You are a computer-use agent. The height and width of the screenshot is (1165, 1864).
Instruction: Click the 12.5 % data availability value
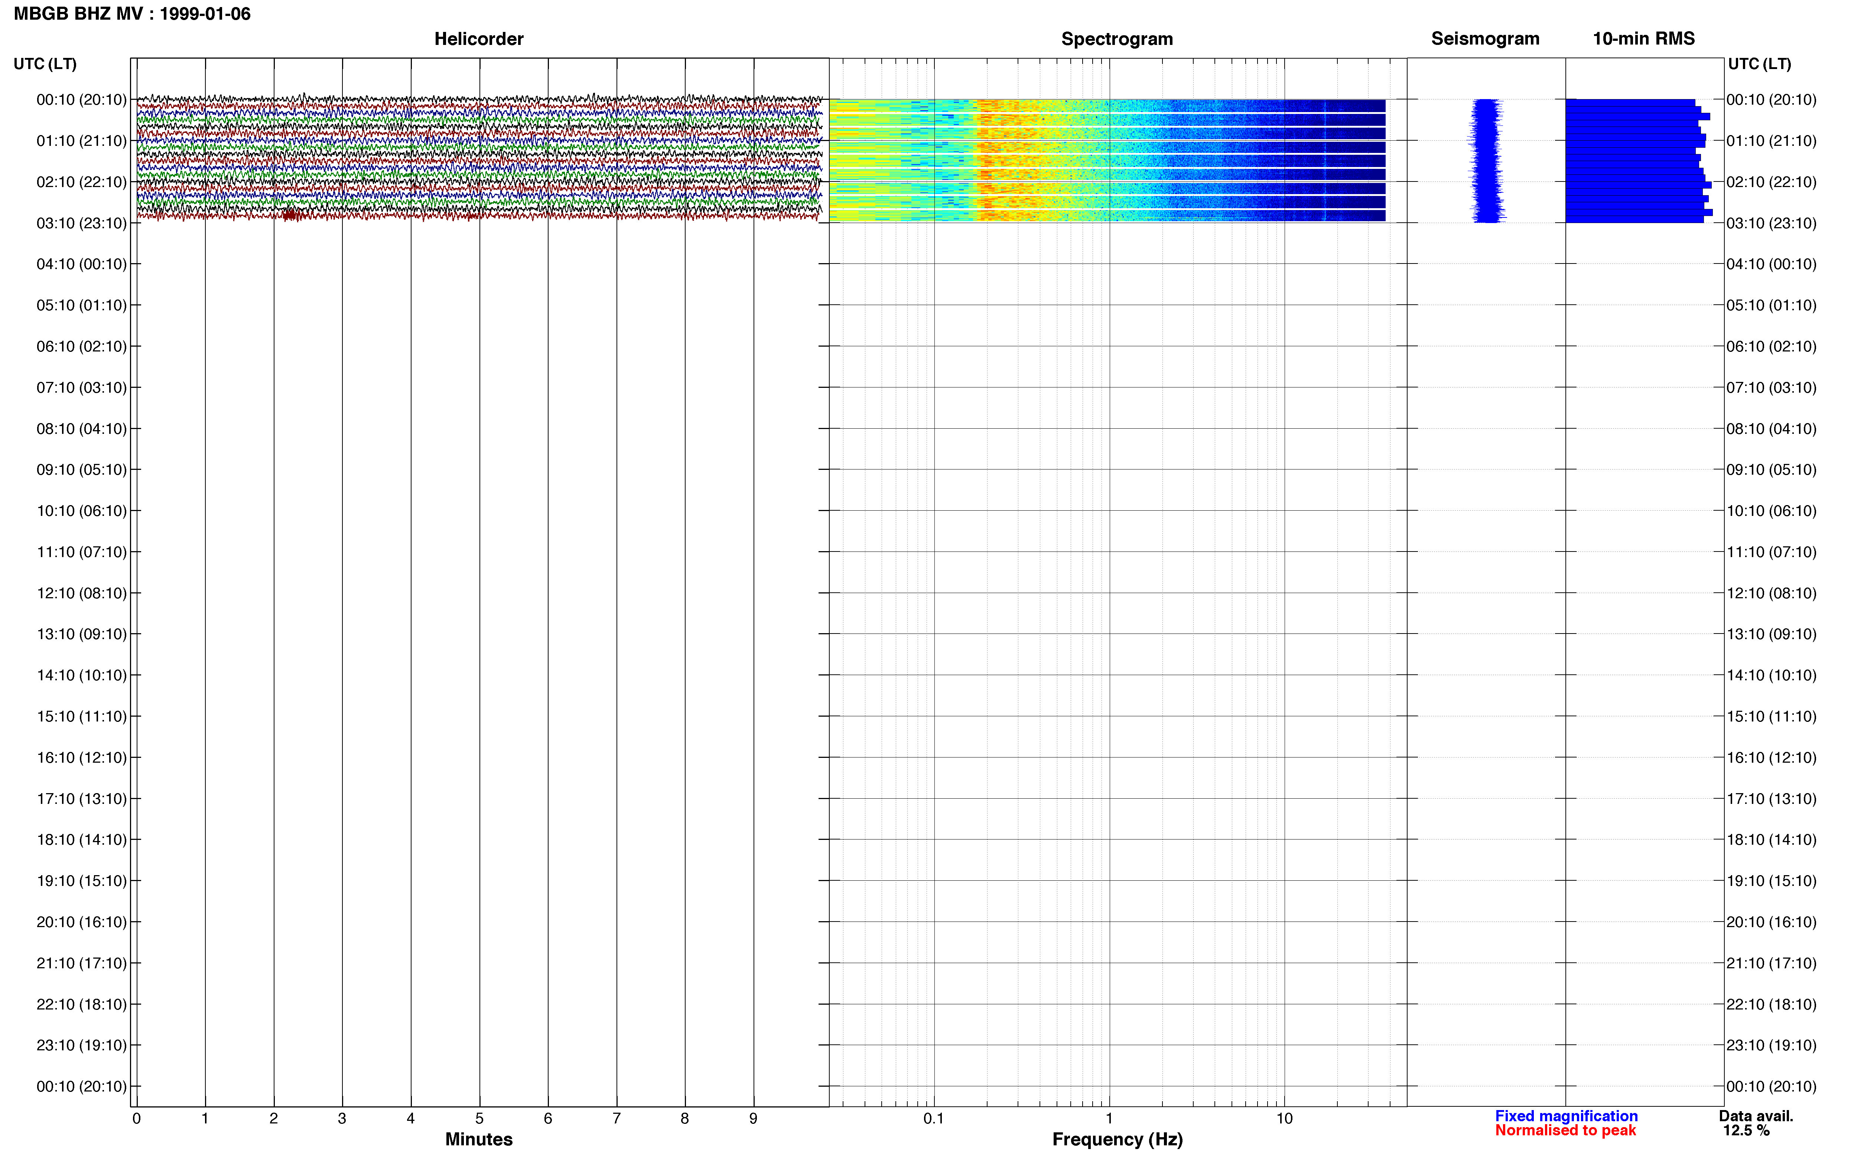[1746, 1130]
